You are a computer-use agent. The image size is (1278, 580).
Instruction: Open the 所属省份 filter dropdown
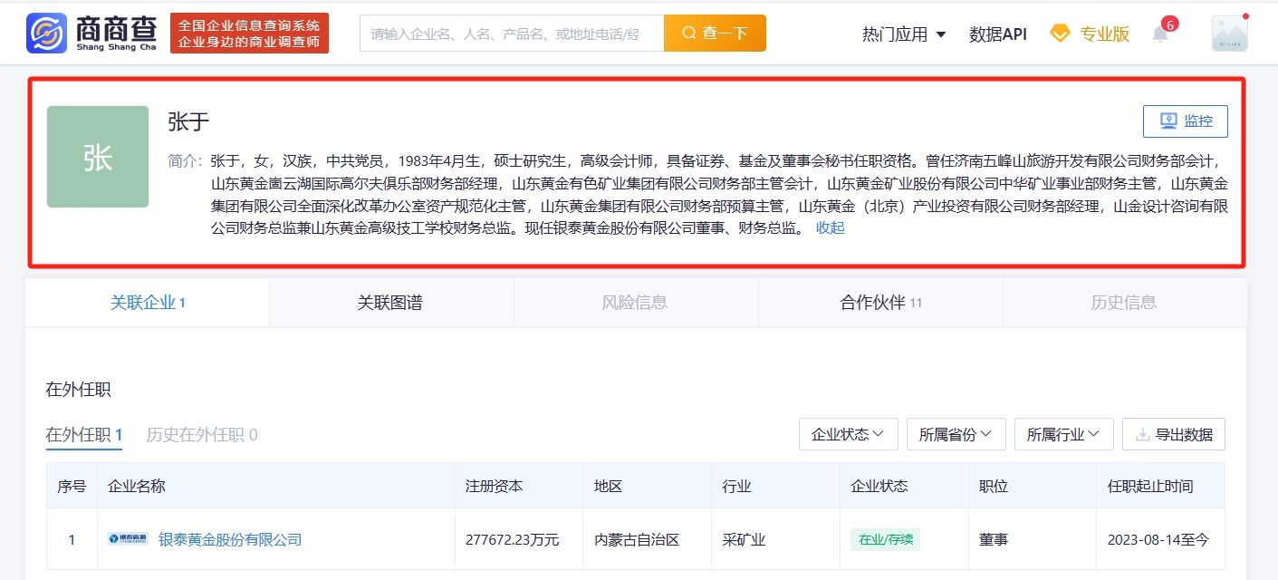(956, 434)
